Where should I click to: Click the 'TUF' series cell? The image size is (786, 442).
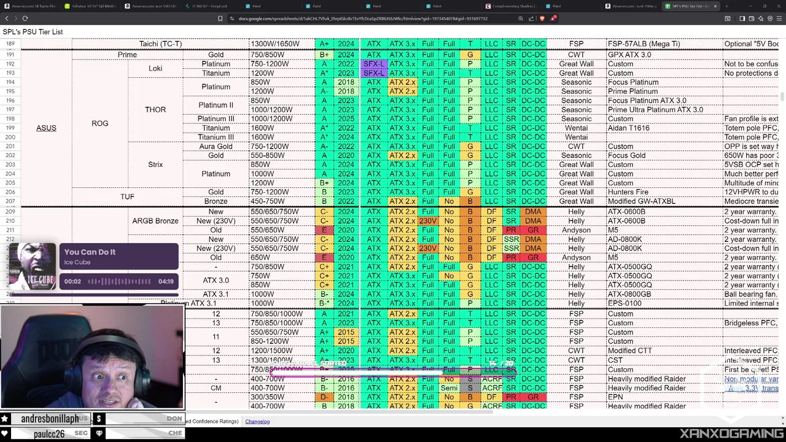[x=127, y=196]
